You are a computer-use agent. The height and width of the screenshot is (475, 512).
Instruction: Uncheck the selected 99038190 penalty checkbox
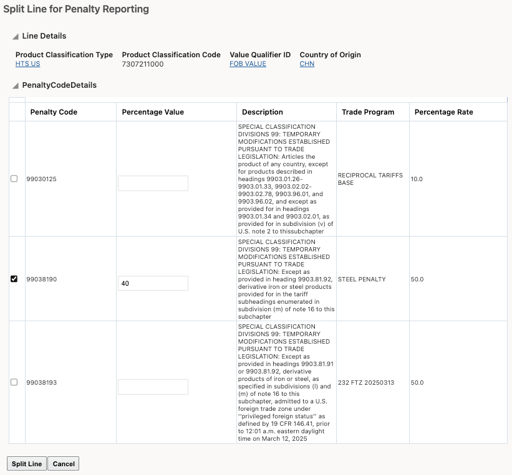14,279
